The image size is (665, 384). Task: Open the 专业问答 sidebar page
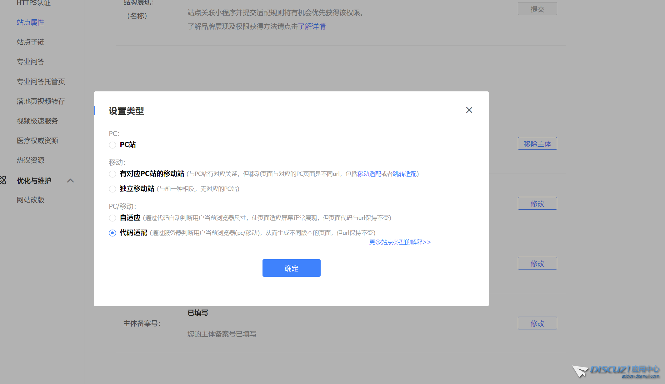tap(30, 61)
